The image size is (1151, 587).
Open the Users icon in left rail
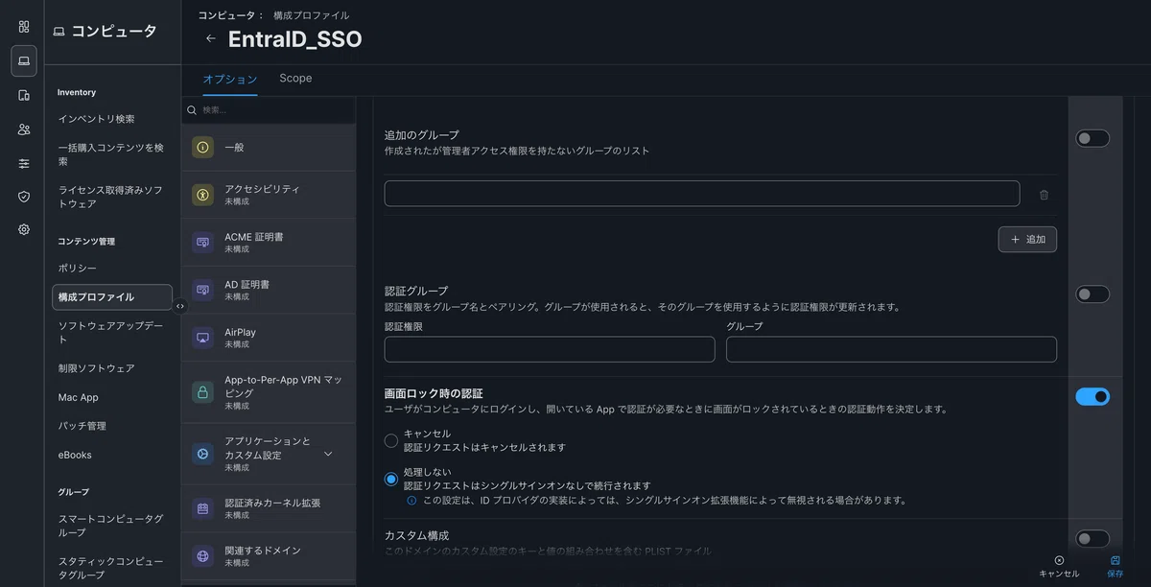click(24, 129)
